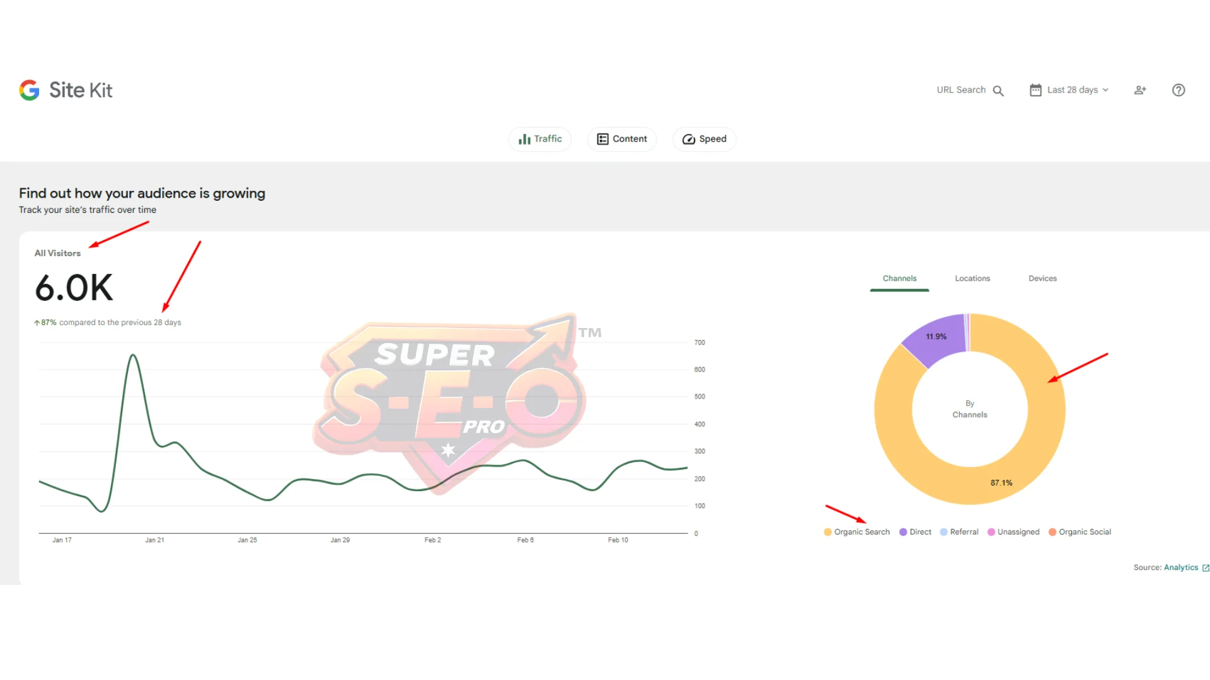The image size is (1210, 680).
Task: Click the URL Search magnifier icon
Action: pos(998,91)
